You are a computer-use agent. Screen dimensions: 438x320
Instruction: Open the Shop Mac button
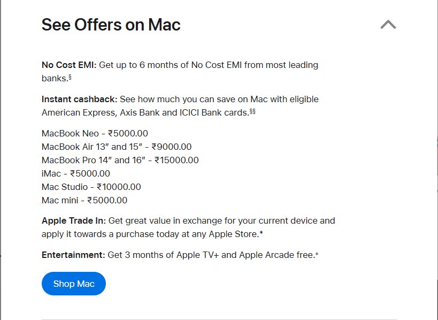(74, 284)
